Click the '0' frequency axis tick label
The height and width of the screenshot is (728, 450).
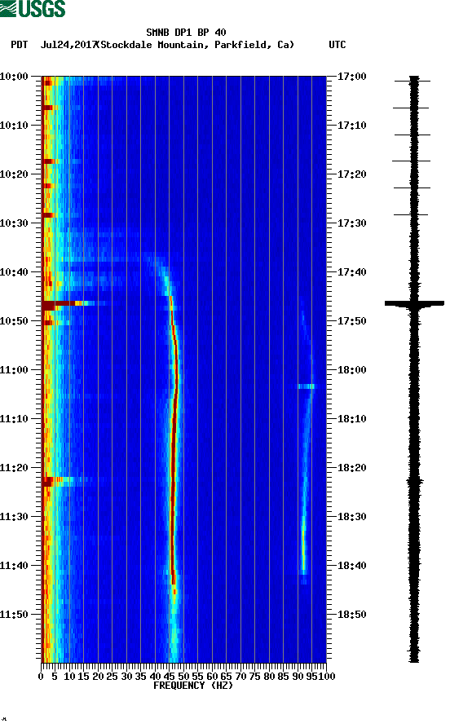pos(41,677)
